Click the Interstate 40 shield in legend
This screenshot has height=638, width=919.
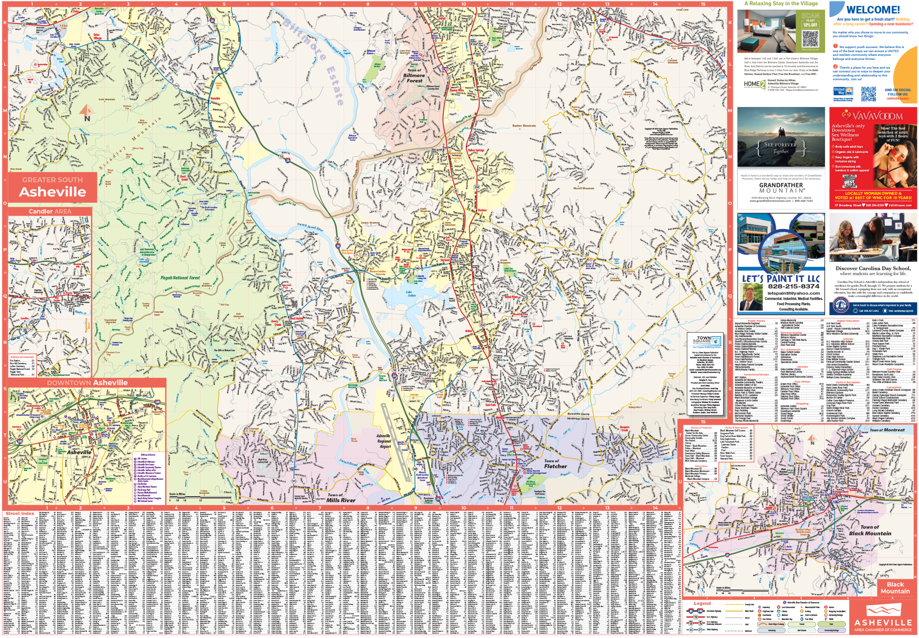(x=691, y=611)
